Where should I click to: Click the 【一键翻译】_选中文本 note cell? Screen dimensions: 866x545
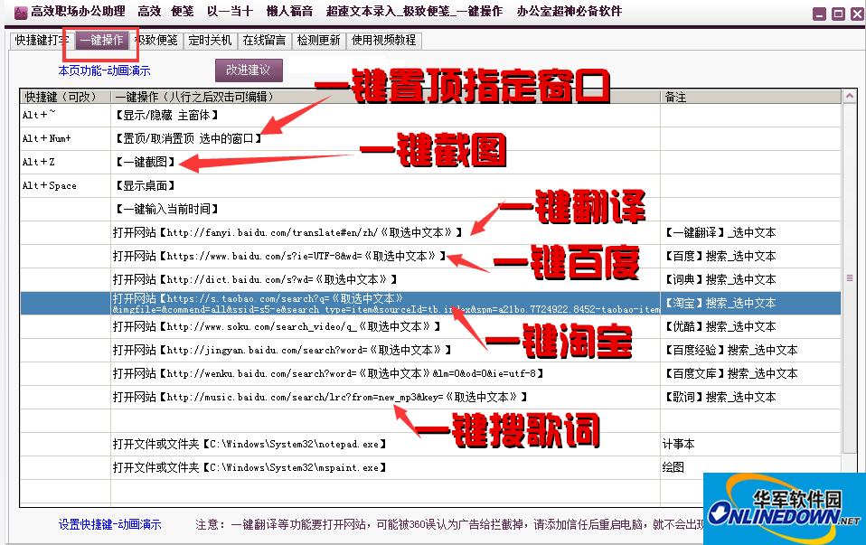click(750, 232)
